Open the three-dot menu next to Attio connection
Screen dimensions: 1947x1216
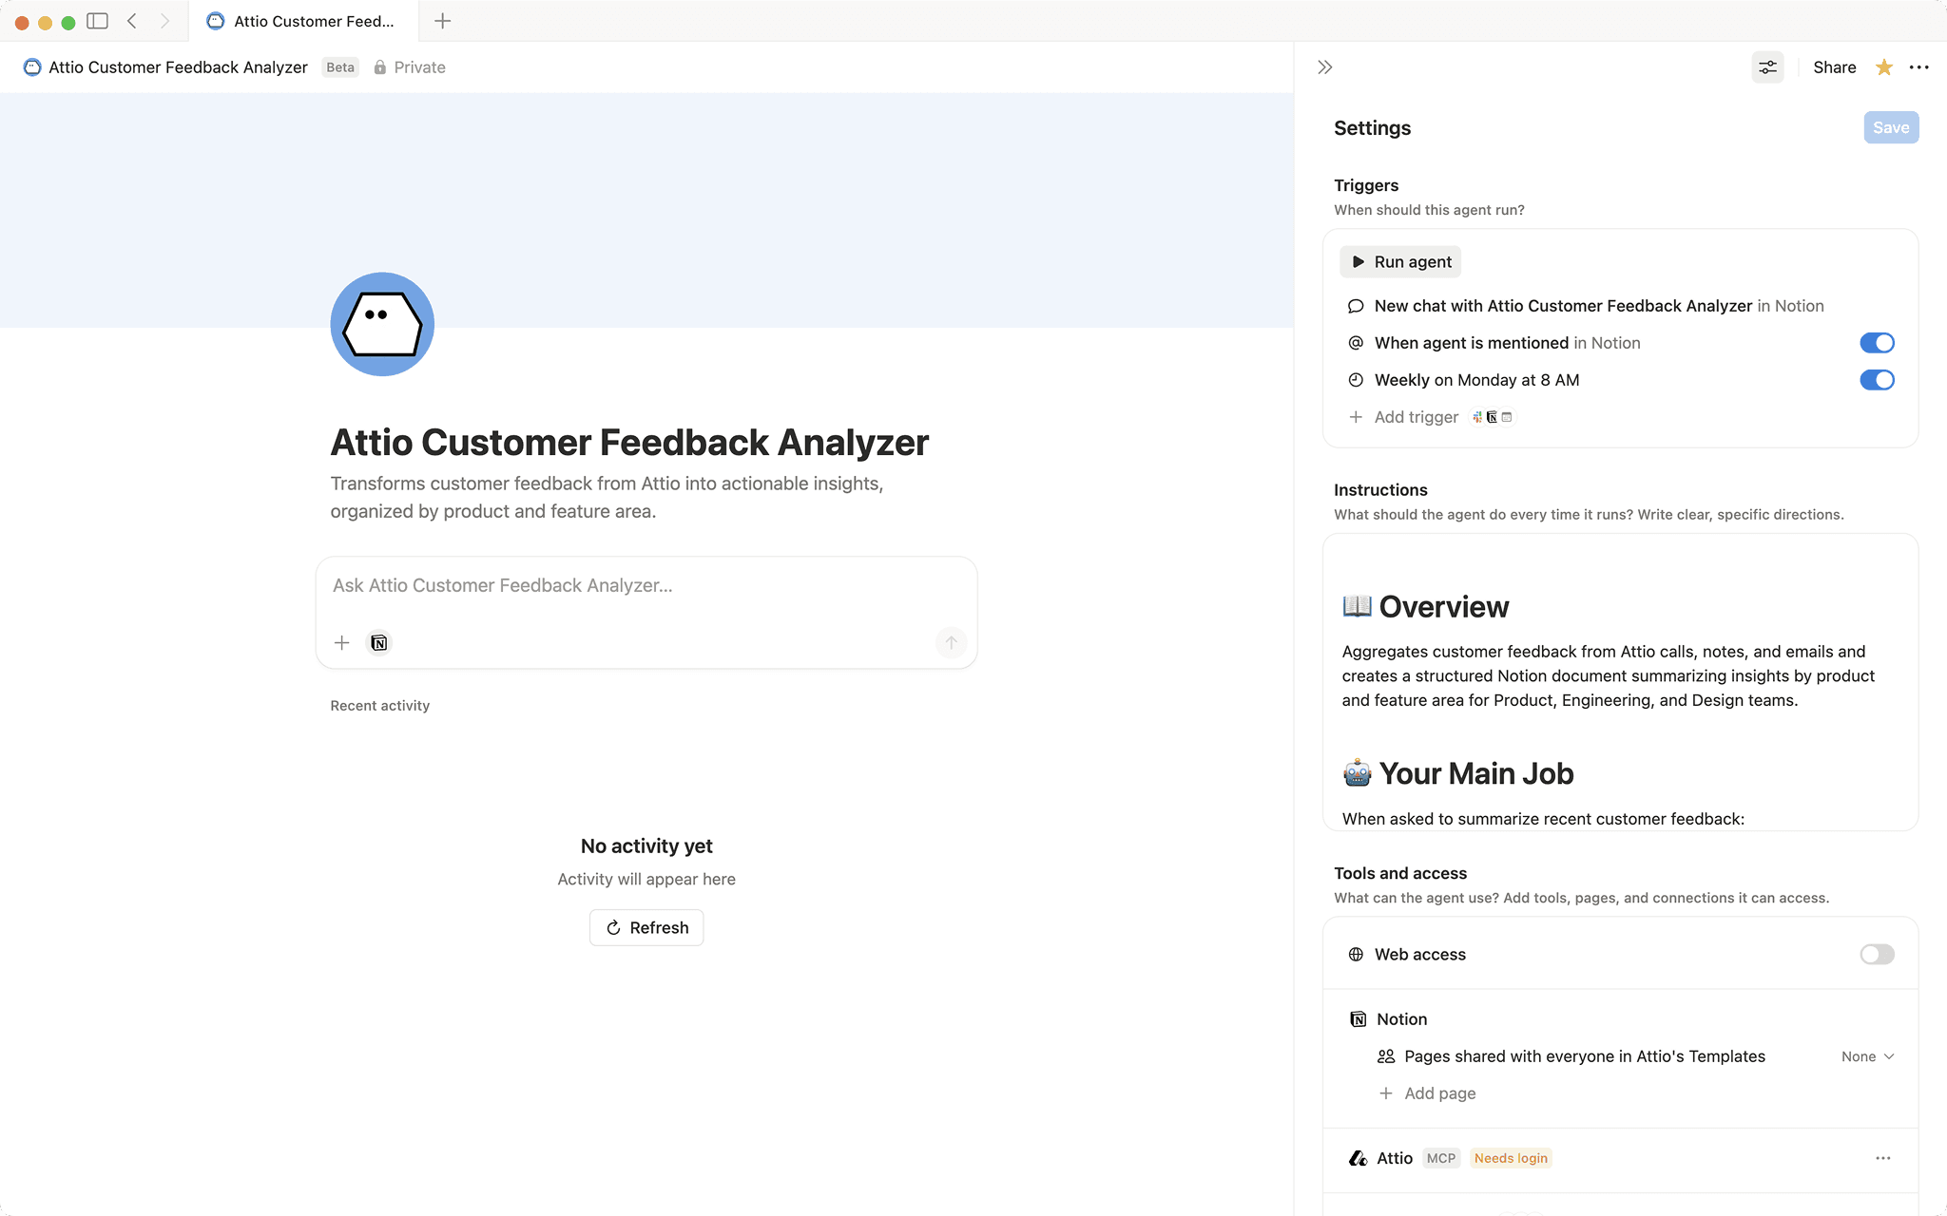click(x=1883, y=1158)
